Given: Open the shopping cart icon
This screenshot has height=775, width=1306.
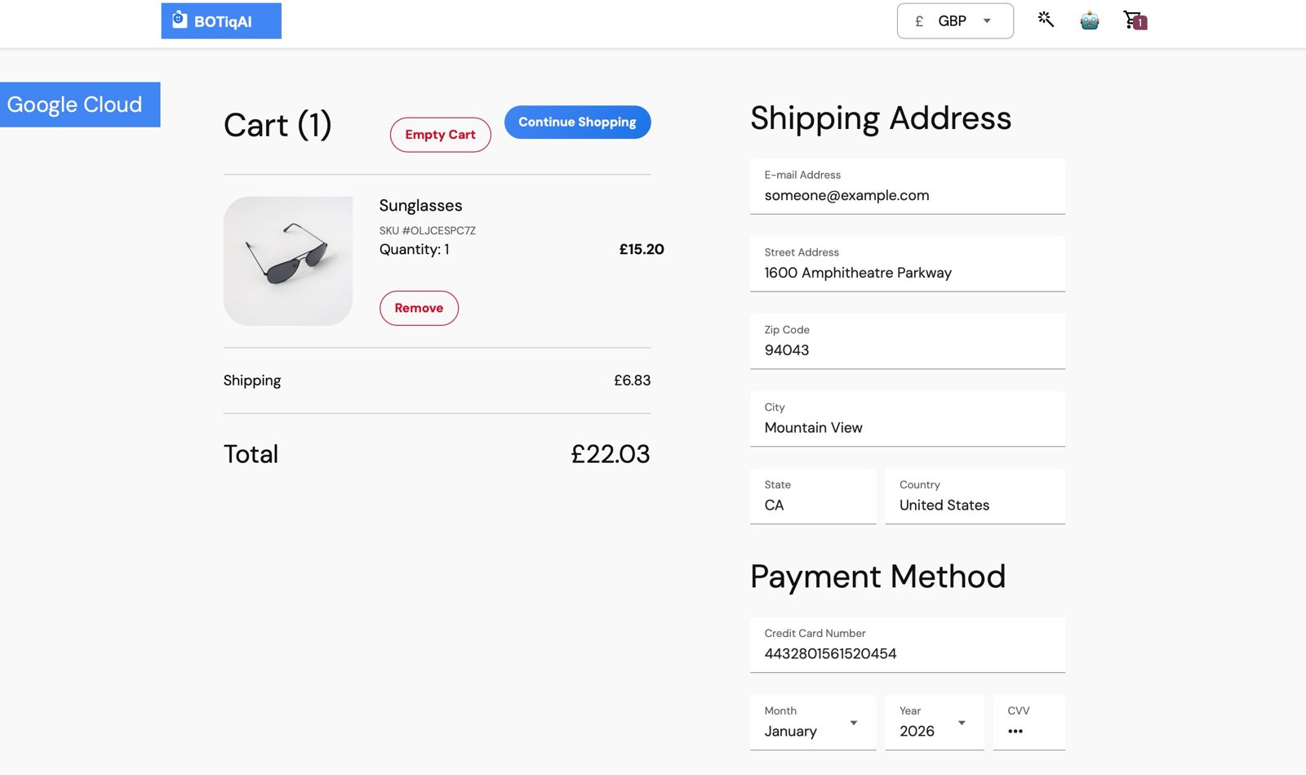Looking at the screenshot, I should tap(1134, 20).
